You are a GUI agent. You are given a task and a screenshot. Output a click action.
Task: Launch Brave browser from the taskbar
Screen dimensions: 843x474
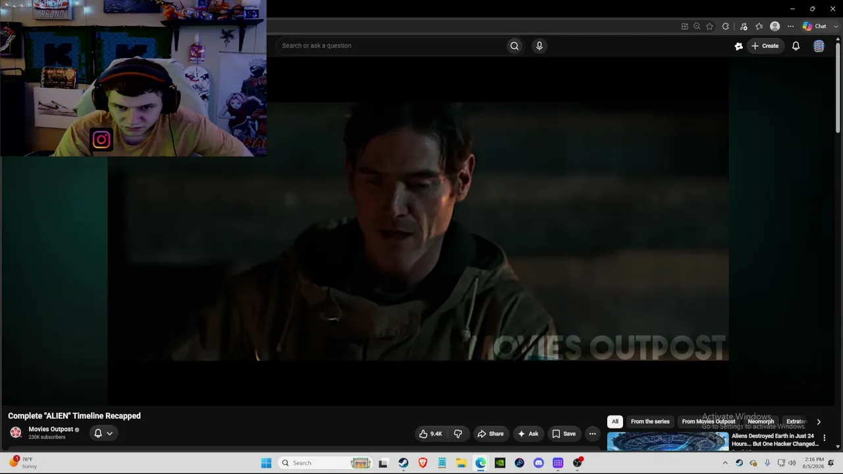point(423,463)
